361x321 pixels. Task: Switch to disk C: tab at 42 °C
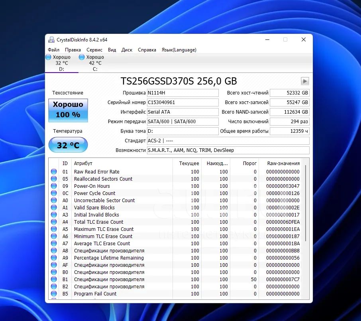[95, 63]
